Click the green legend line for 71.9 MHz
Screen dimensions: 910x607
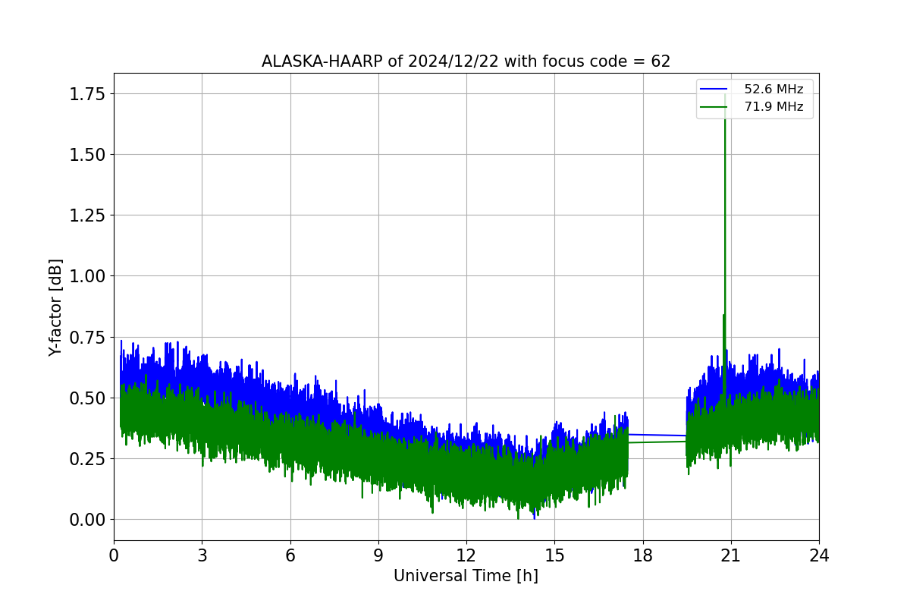(x=714, y=107)
